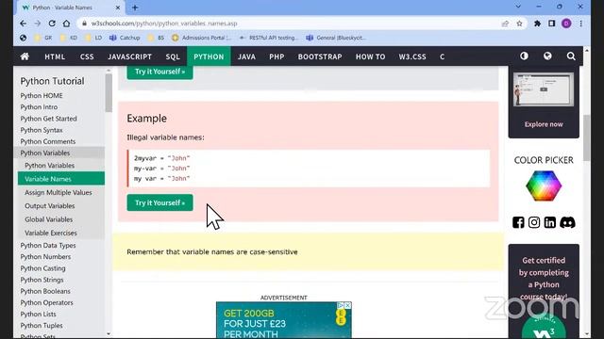604x339 pixels.
Task: Open Python Comments in sidebar
Action: coord(48,141)
